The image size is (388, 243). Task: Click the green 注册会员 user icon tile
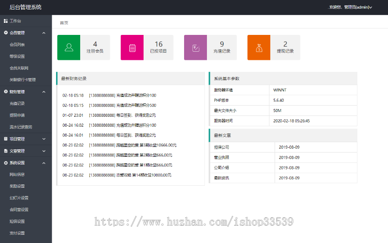69,47
